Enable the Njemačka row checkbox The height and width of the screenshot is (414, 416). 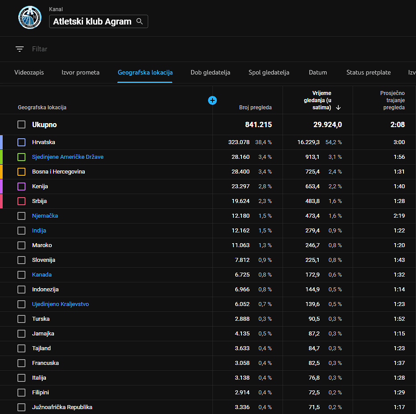coord(21,216)
